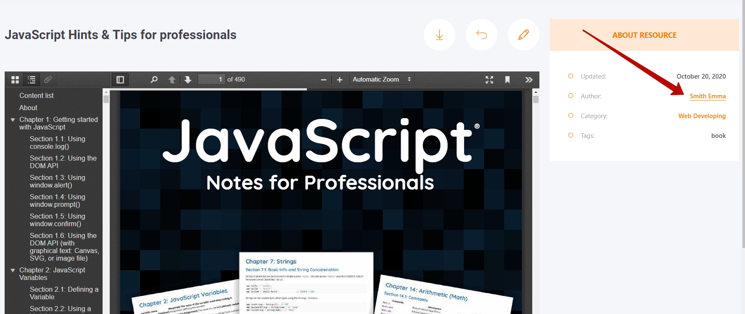745x314 pixels.
Task: Switch to presentation mode icon
Action: 489,79
